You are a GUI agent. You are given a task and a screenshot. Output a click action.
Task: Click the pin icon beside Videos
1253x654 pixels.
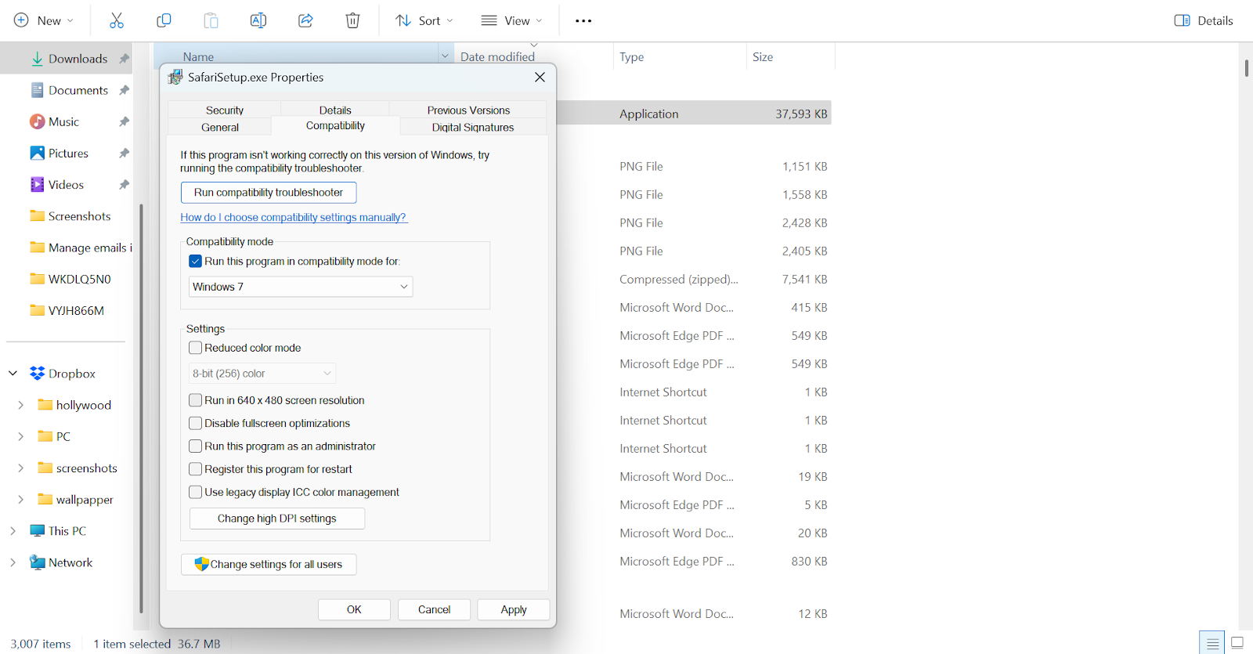[124, 185]
